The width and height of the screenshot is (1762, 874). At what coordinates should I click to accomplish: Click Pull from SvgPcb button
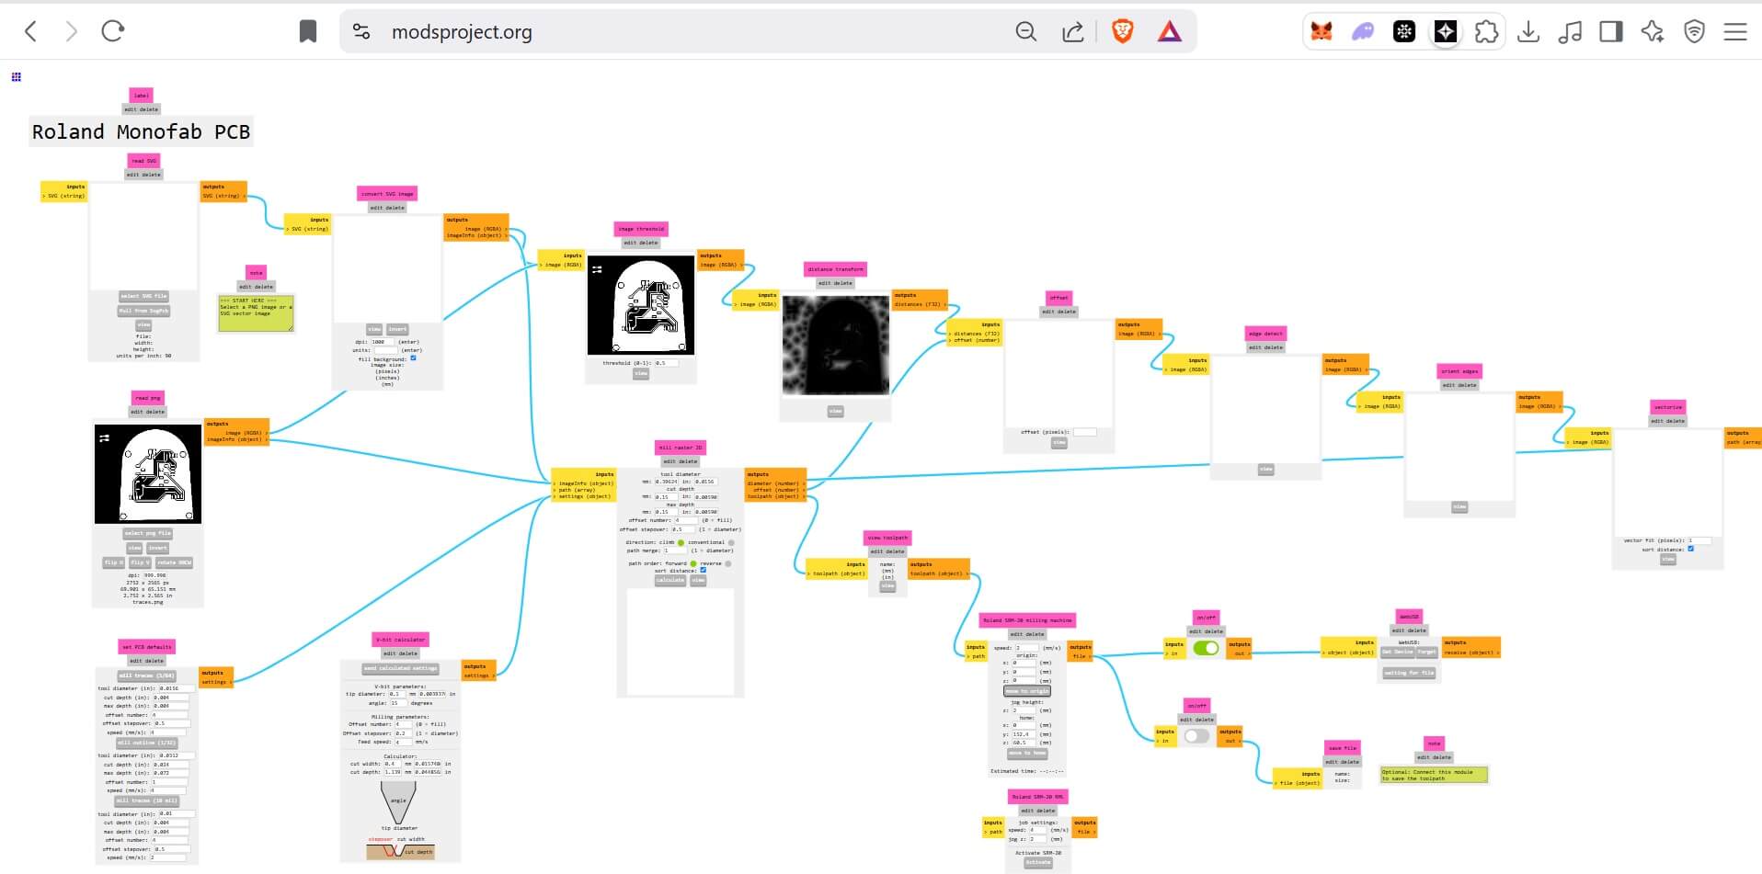coord(144,311)
